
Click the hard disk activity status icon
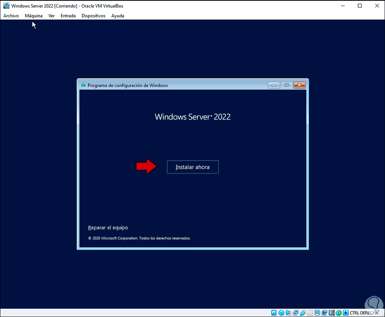point(274,312)
